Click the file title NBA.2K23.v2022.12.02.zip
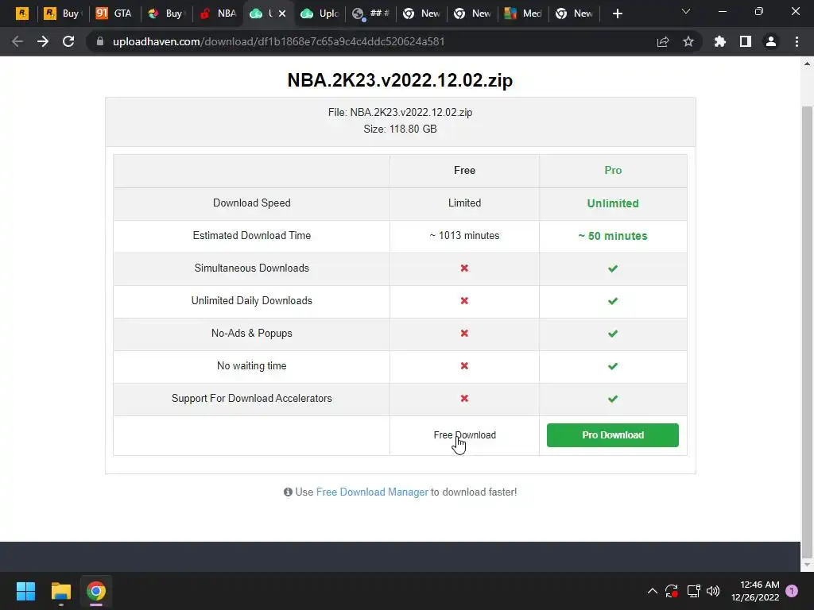This screenshot has width=814, height=610. (x=400, y=80)
